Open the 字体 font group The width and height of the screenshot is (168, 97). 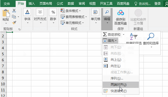click(x=27, y=16)
